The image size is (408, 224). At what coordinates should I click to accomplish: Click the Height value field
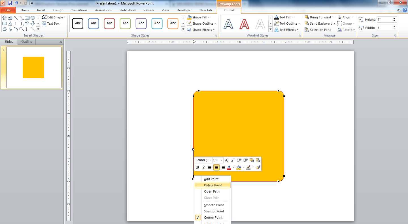[384, 20]
